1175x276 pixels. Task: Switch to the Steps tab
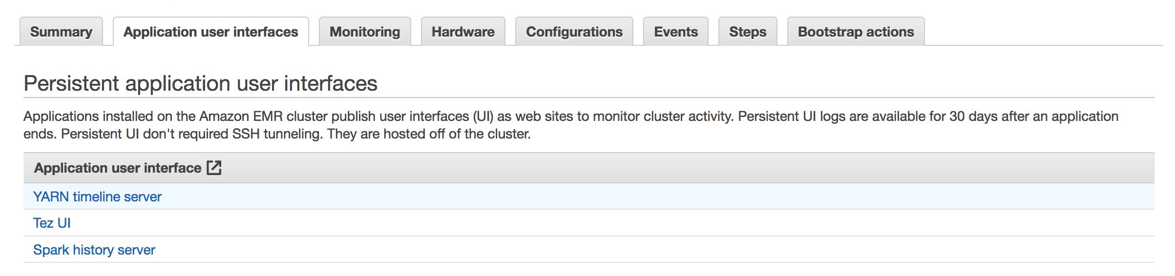[x=747, y=32]
